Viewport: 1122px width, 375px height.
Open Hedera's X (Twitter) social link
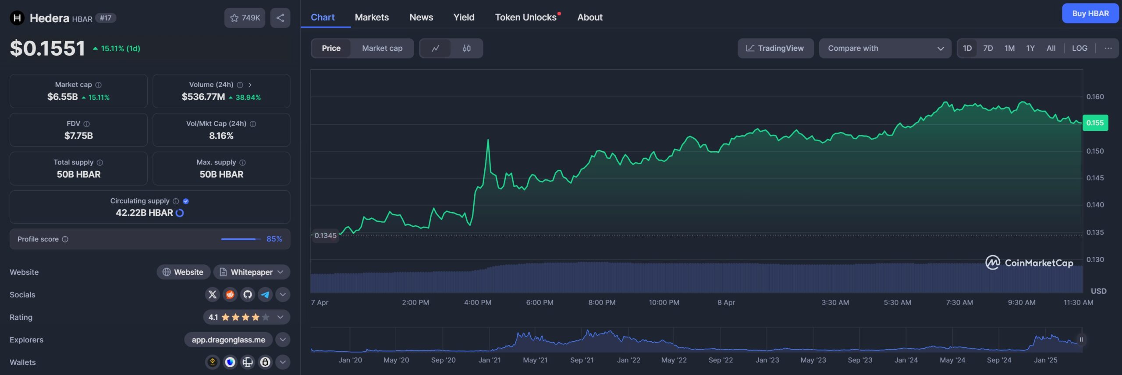[x=213, y=294]
